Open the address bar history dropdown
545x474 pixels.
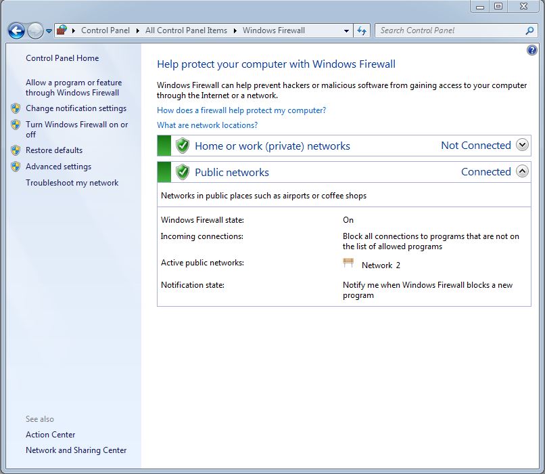pos(346,30)
